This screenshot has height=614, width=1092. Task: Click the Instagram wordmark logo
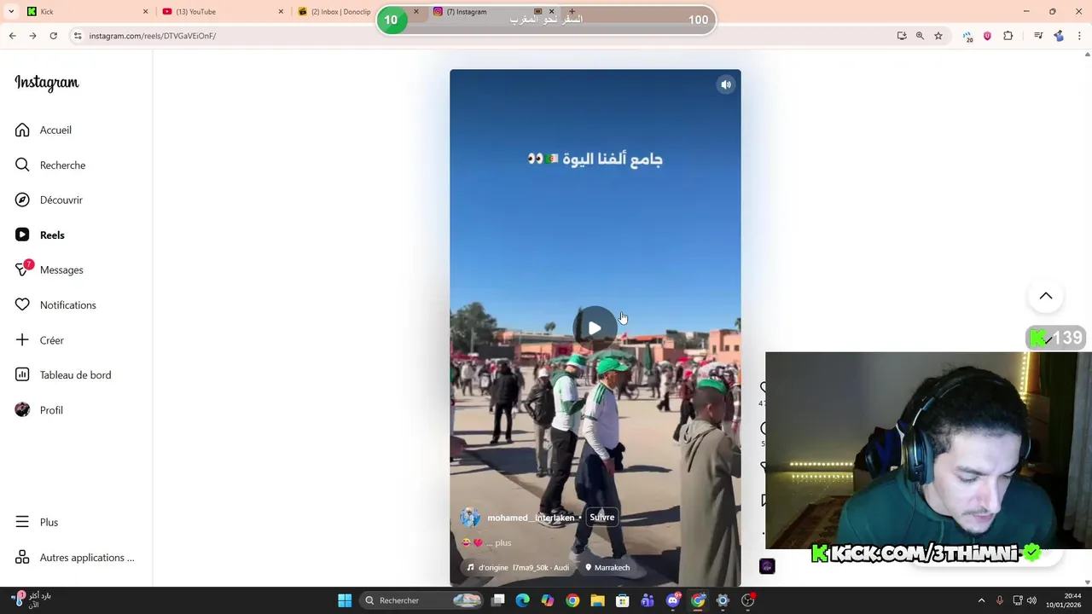[x=47, y=83]
